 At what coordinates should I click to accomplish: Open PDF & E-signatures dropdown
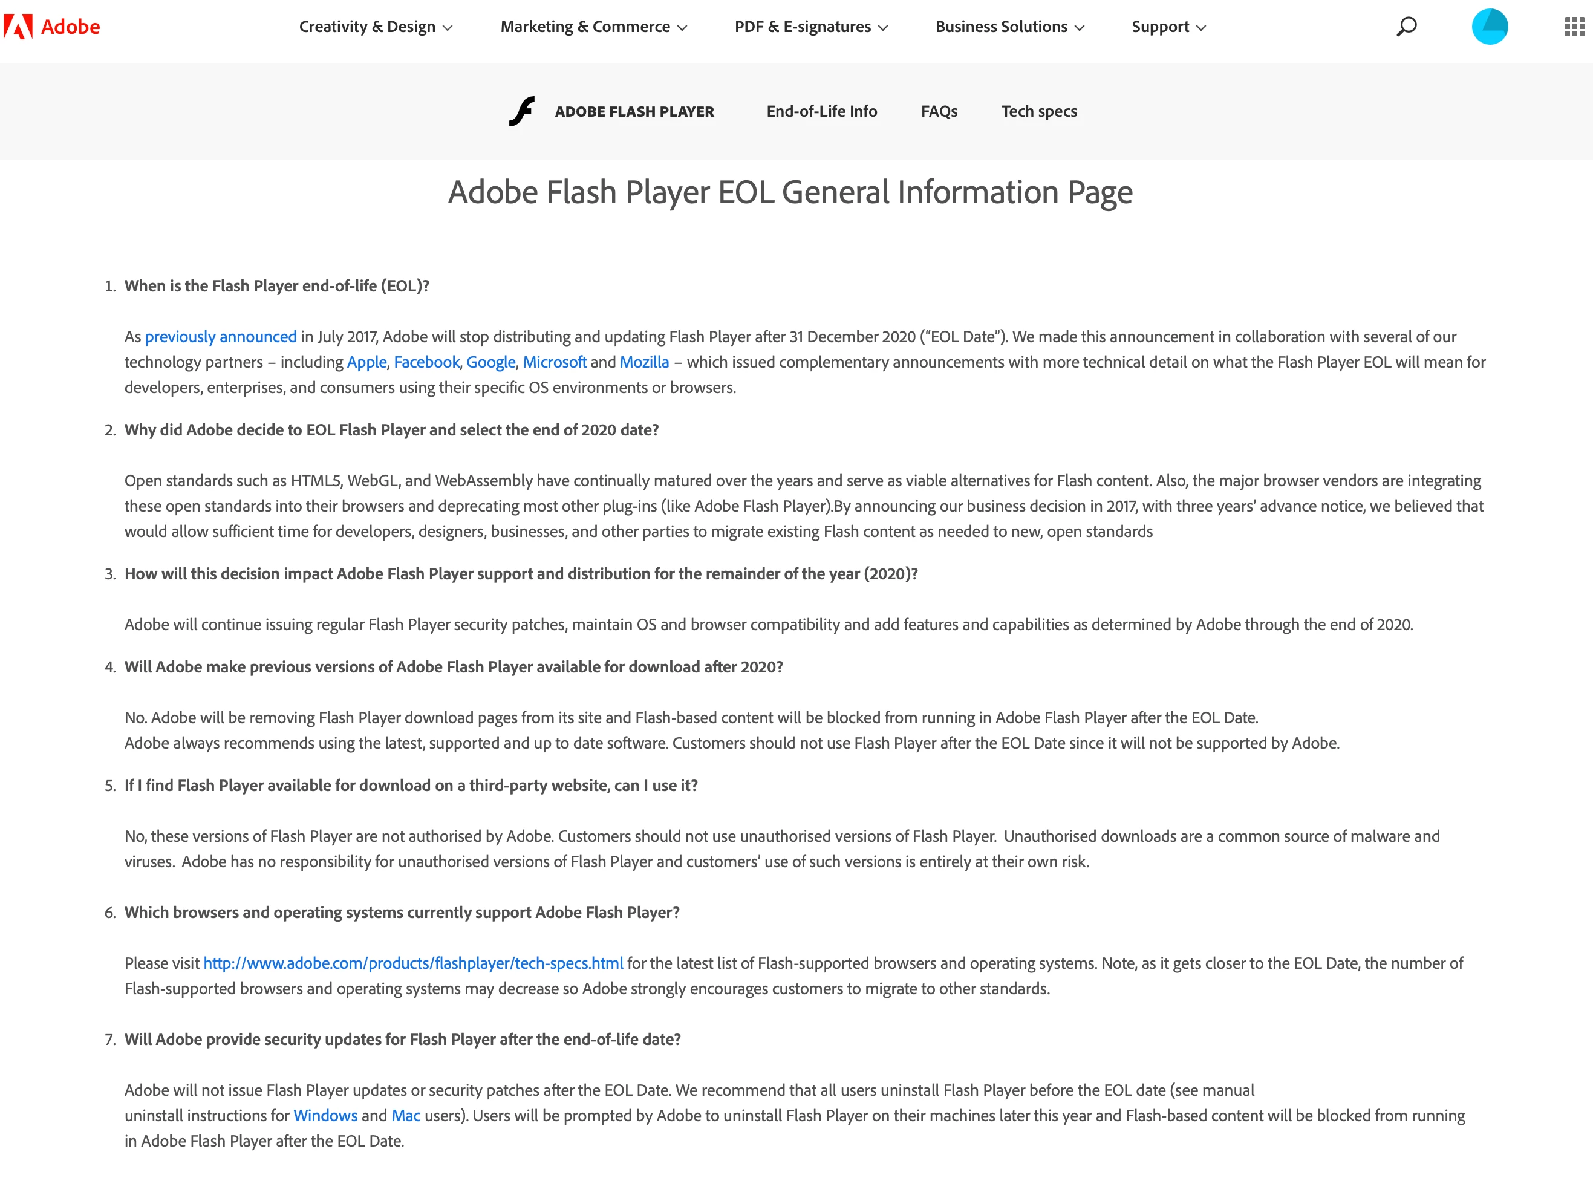[x=811, y=27]
